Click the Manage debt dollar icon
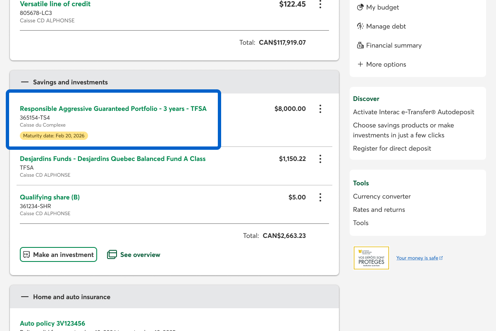Screen dimensions: 496x331 click(360, 26)
